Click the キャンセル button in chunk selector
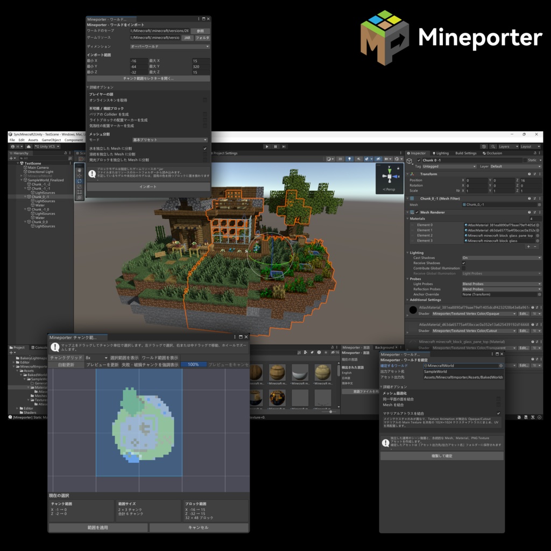The image size is (551, 551). (x=199, y=527)
